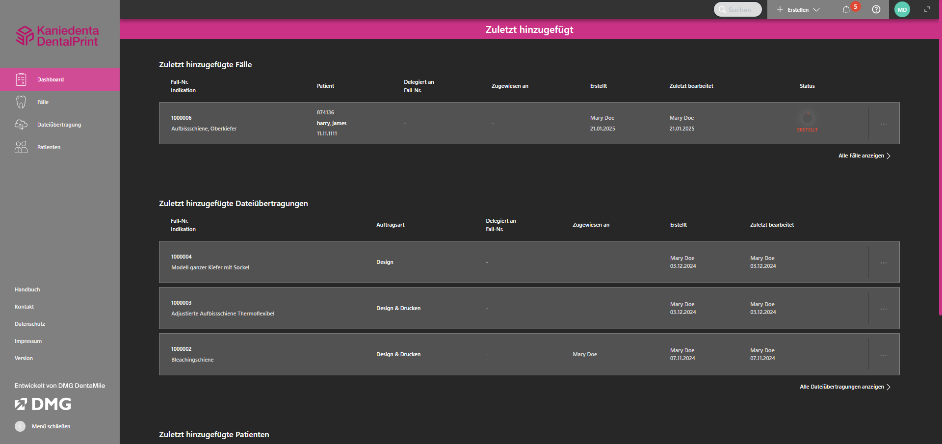Open options menu for transfer 1000004
942x444 pixels.
pyautogui.click(x=884, y=263)
